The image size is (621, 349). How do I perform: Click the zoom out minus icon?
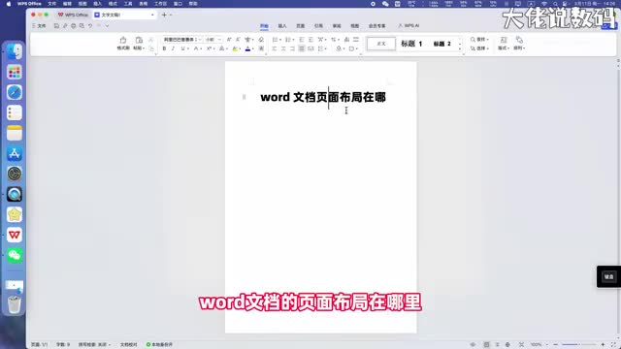556,345
